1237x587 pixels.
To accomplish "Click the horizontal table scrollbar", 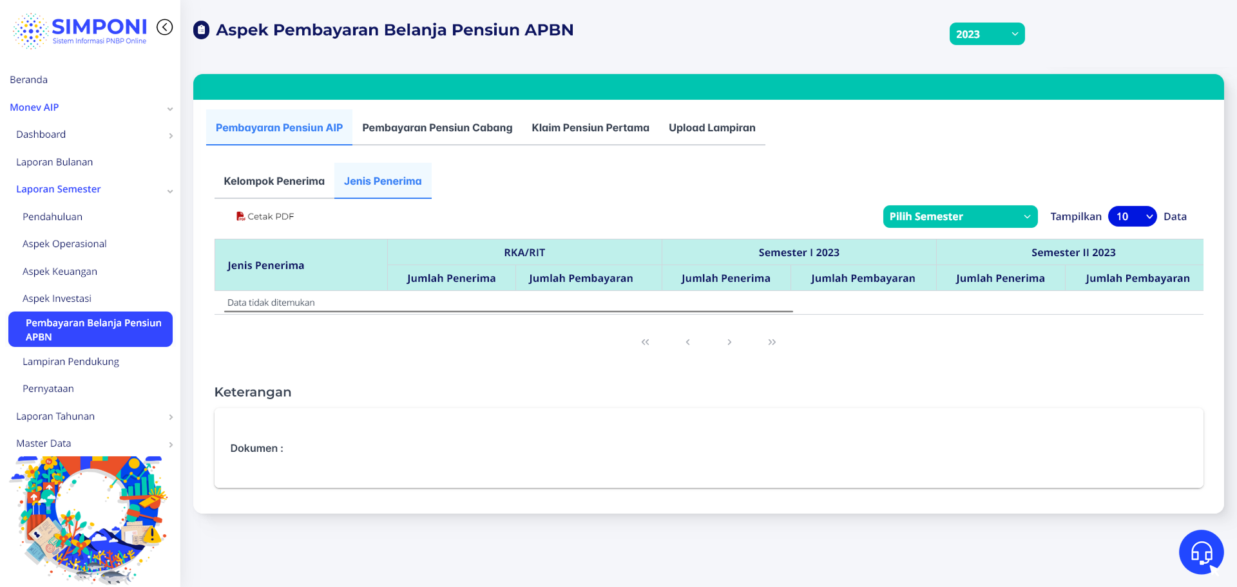I will tap(508, 312).
